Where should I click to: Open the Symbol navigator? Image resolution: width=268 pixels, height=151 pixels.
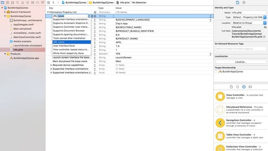(x=13, y=3)
